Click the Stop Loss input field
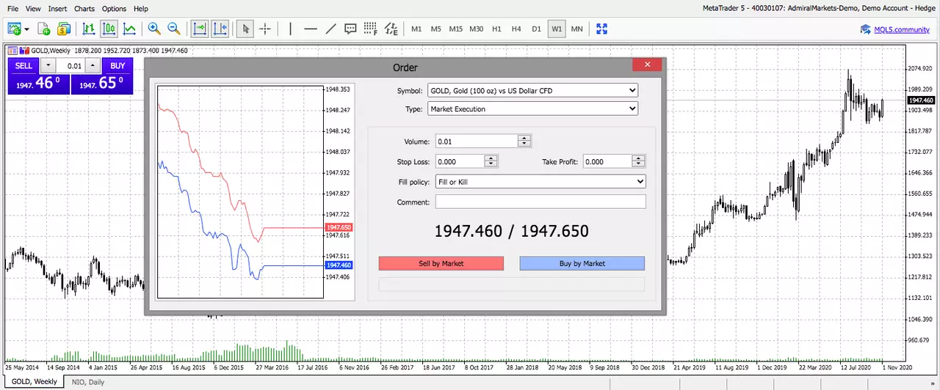This screenshot has height=390, width=940. point(460,161)
